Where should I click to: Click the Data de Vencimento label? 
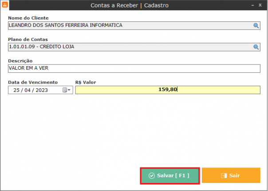(33, 82)
